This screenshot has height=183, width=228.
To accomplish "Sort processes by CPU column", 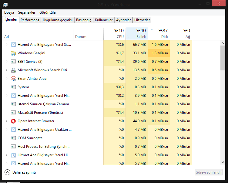I will [115, 34].
